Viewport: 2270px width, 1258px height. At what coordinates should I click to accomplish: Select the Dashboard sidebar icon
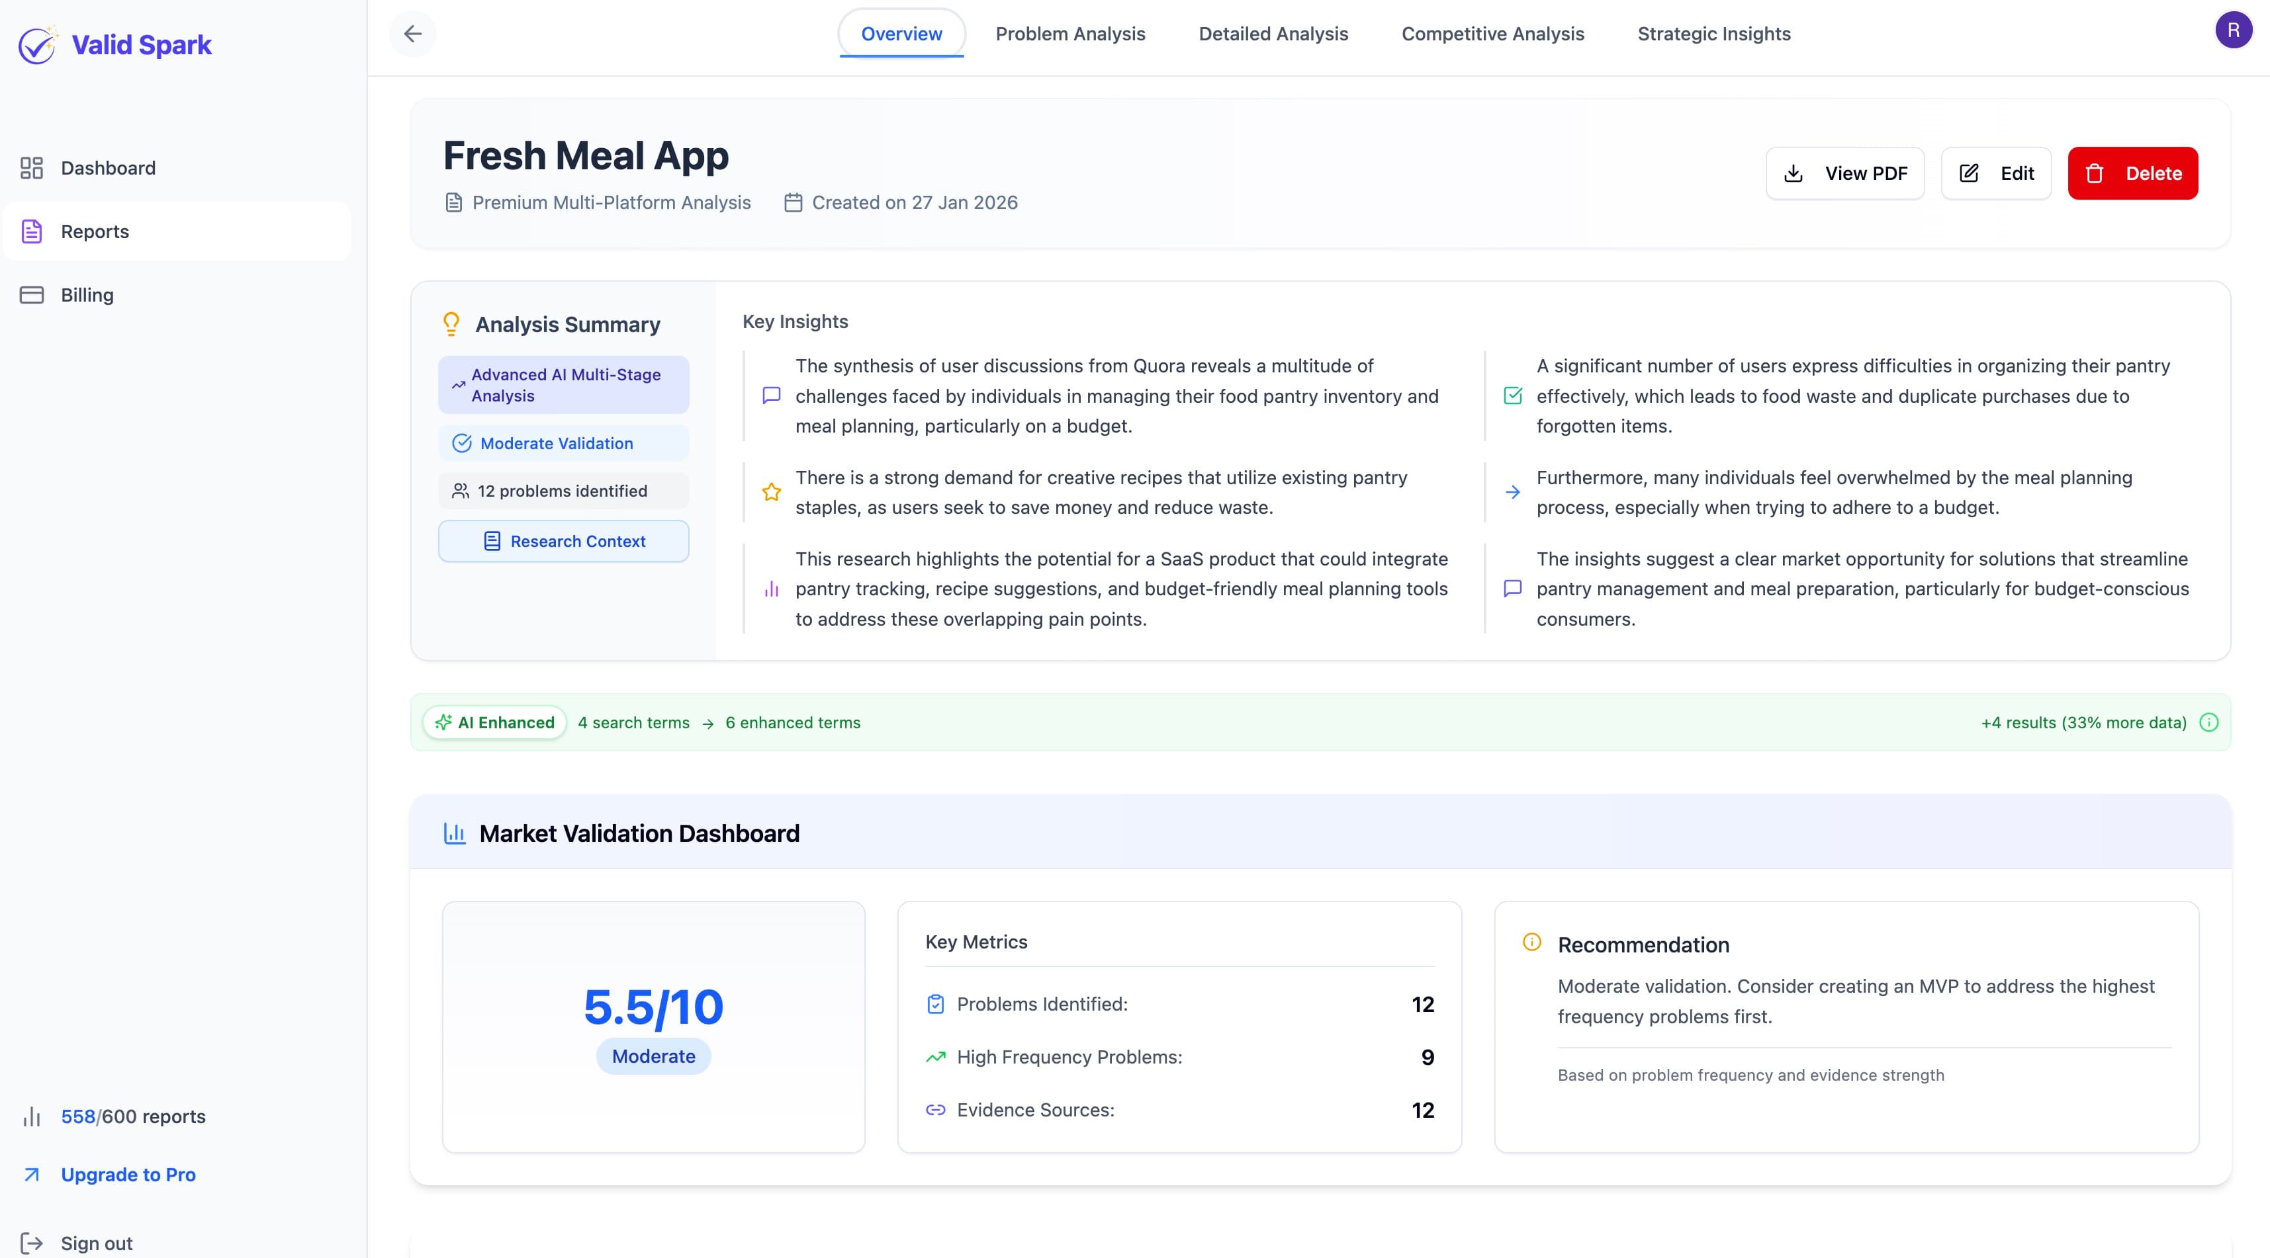click(32, 167)
